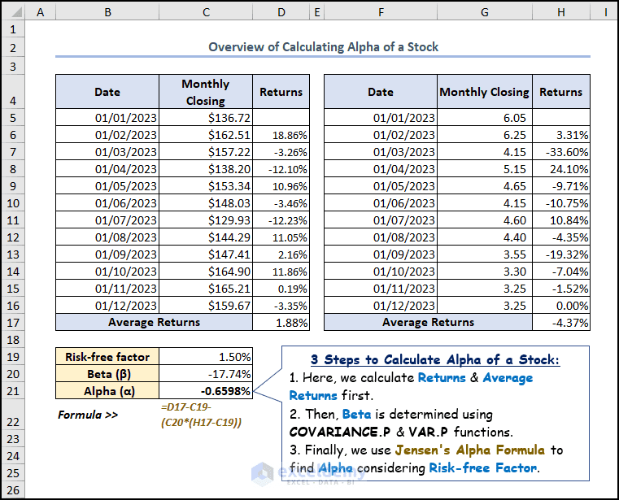Click the 'Beta (β)' label cell
The width and height of the screenshot is (619, 500).
(x=107, y=374)
